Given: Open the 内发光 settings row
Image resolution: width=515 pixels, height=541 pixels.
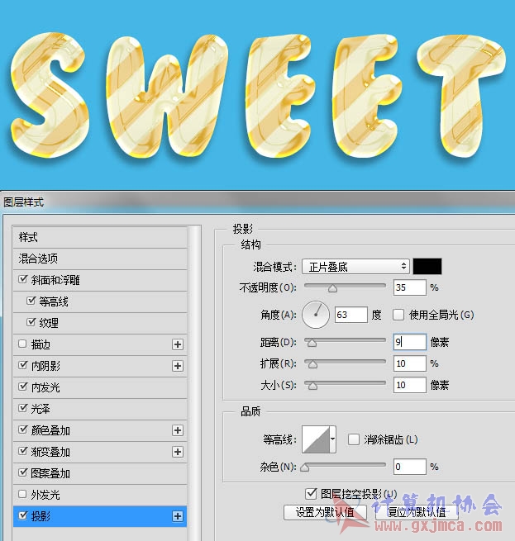Looking at the screenshot, I should [100, 387].
